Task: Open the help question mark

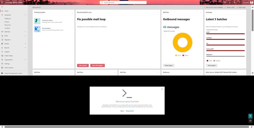Action: (239, 3)
